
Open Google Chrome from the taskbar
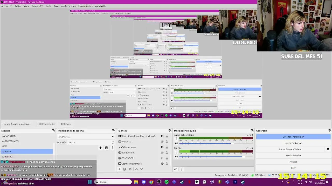pos(151,182)
